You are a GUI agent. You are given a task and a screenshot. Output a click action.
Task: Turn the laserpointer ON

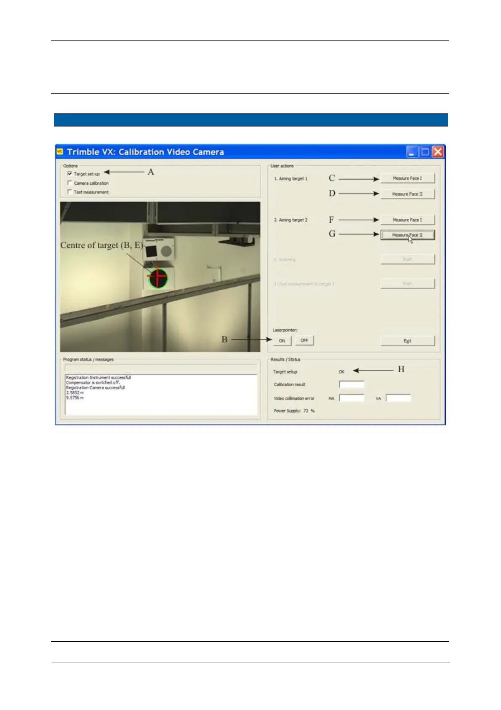click(x=282, y=341)
